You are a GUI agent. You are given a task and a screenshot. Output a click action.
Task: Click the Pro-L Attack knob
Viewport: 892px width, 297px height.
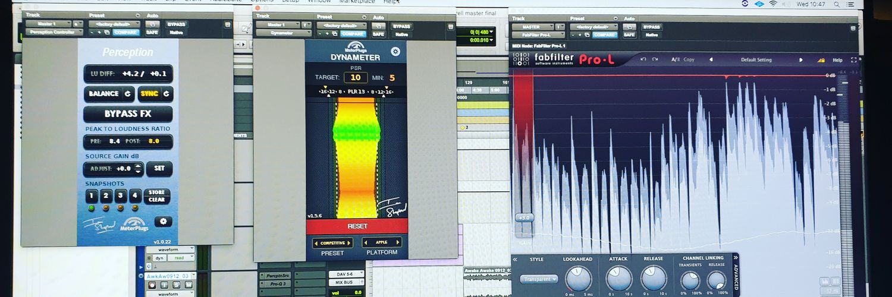click(x=618, y=278)
